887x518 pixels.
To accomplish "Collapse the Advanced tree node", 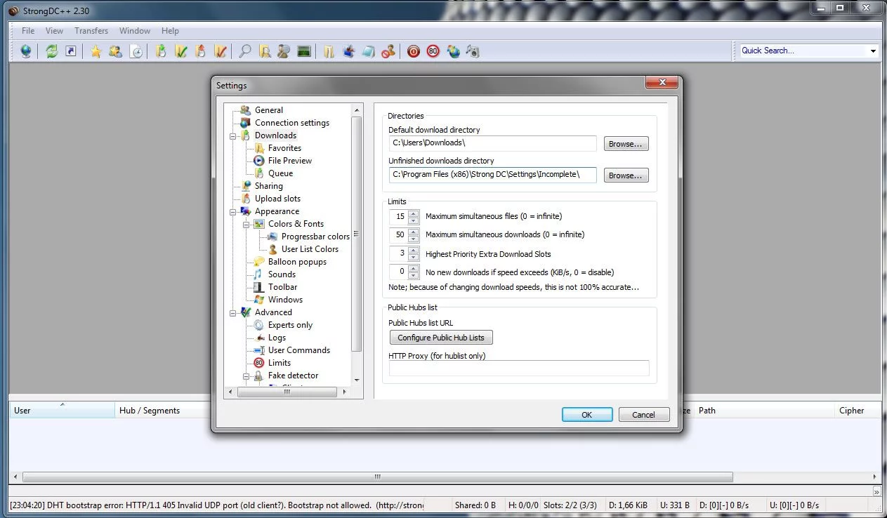I will point(233,312).
